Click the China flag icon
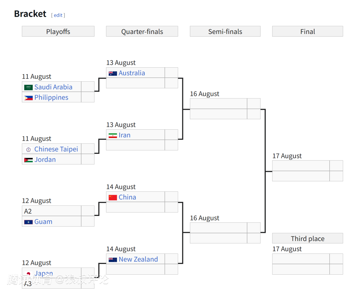The width and height of the screenshot is (353, 291). tap(113, 198)
